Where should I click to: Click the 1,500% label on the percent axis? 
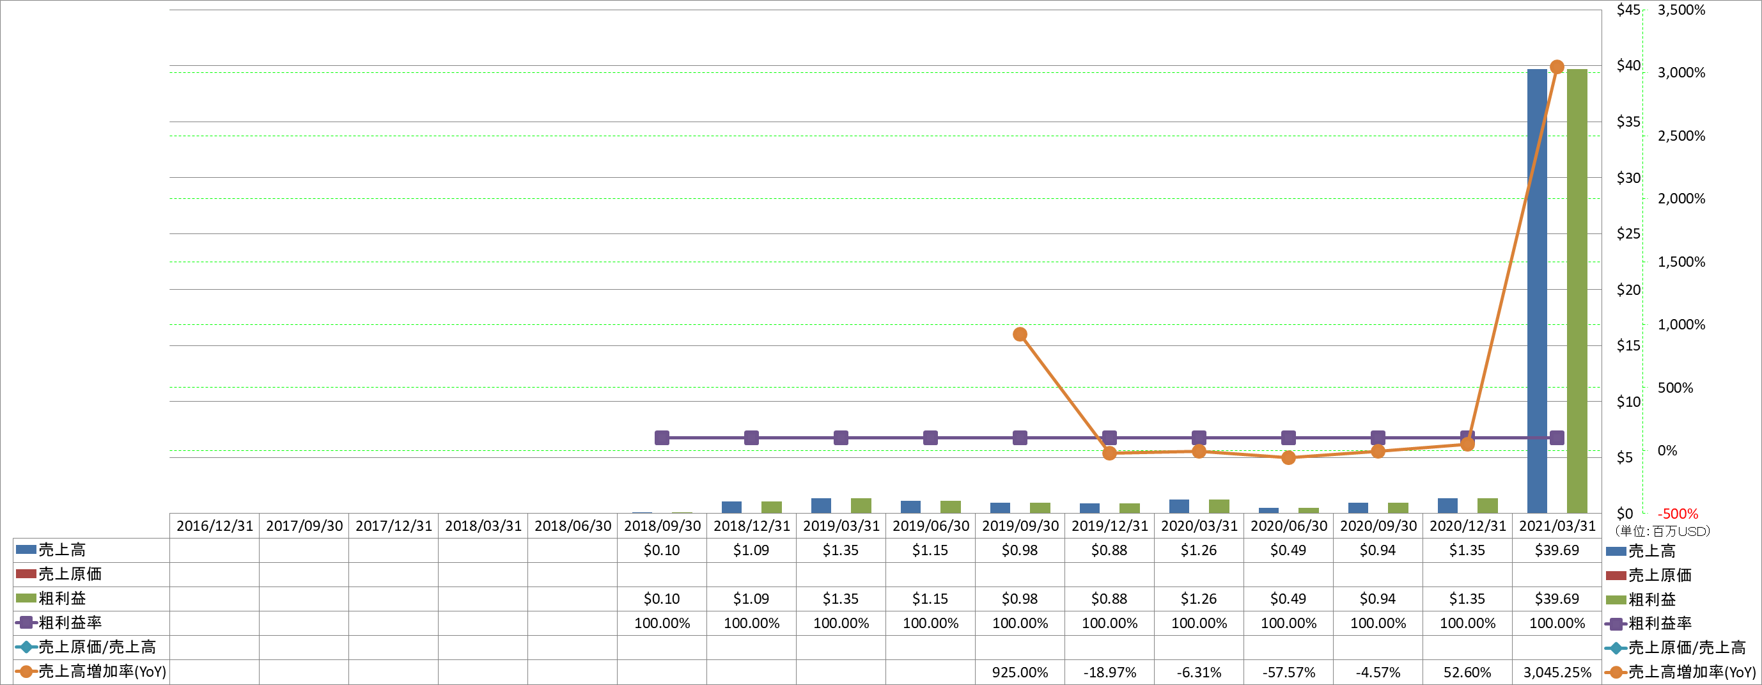[1681, 262]
